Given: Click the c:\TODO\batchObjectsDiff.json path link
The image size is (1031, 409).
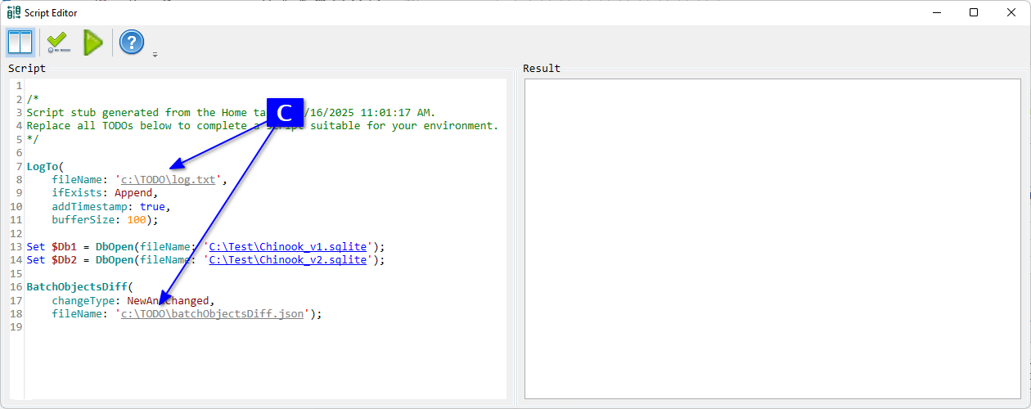Looking at the screenshot, I should tap(213, 313).
